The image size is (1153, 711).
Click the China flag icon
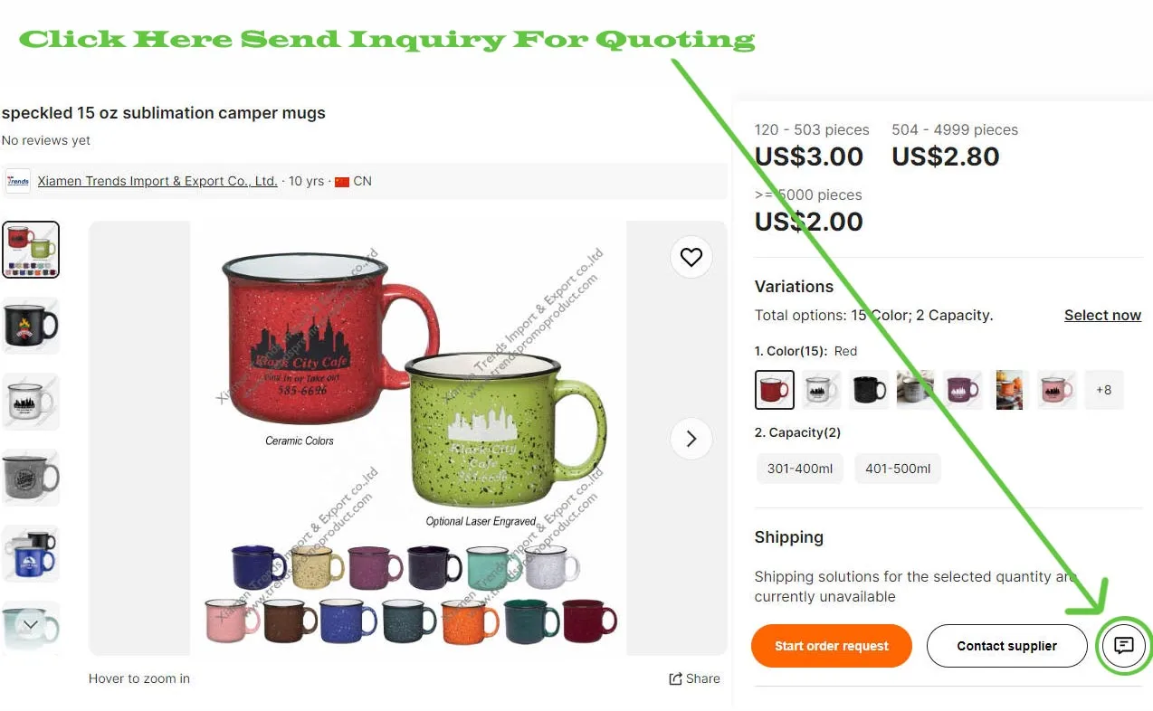pos(342,181)
